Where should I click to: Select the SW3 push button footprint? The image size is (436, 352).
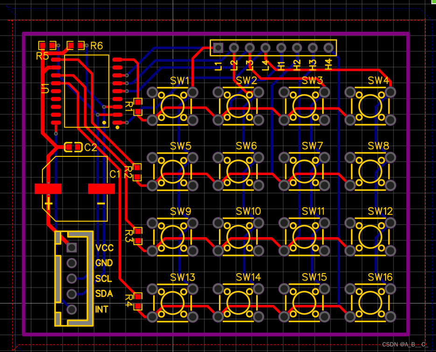(304, 106)
